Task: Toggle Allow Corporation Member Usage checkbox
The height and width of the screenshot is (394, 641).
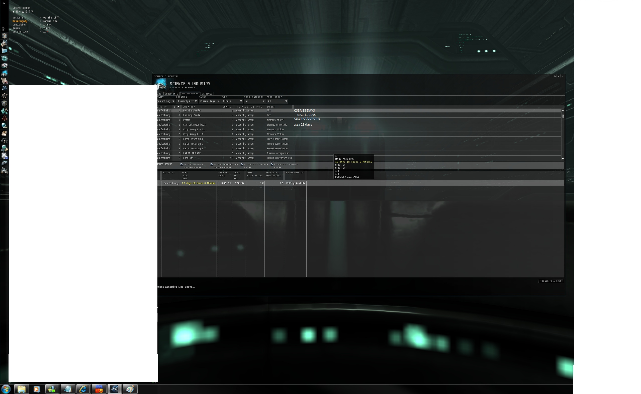Action: 212,164
